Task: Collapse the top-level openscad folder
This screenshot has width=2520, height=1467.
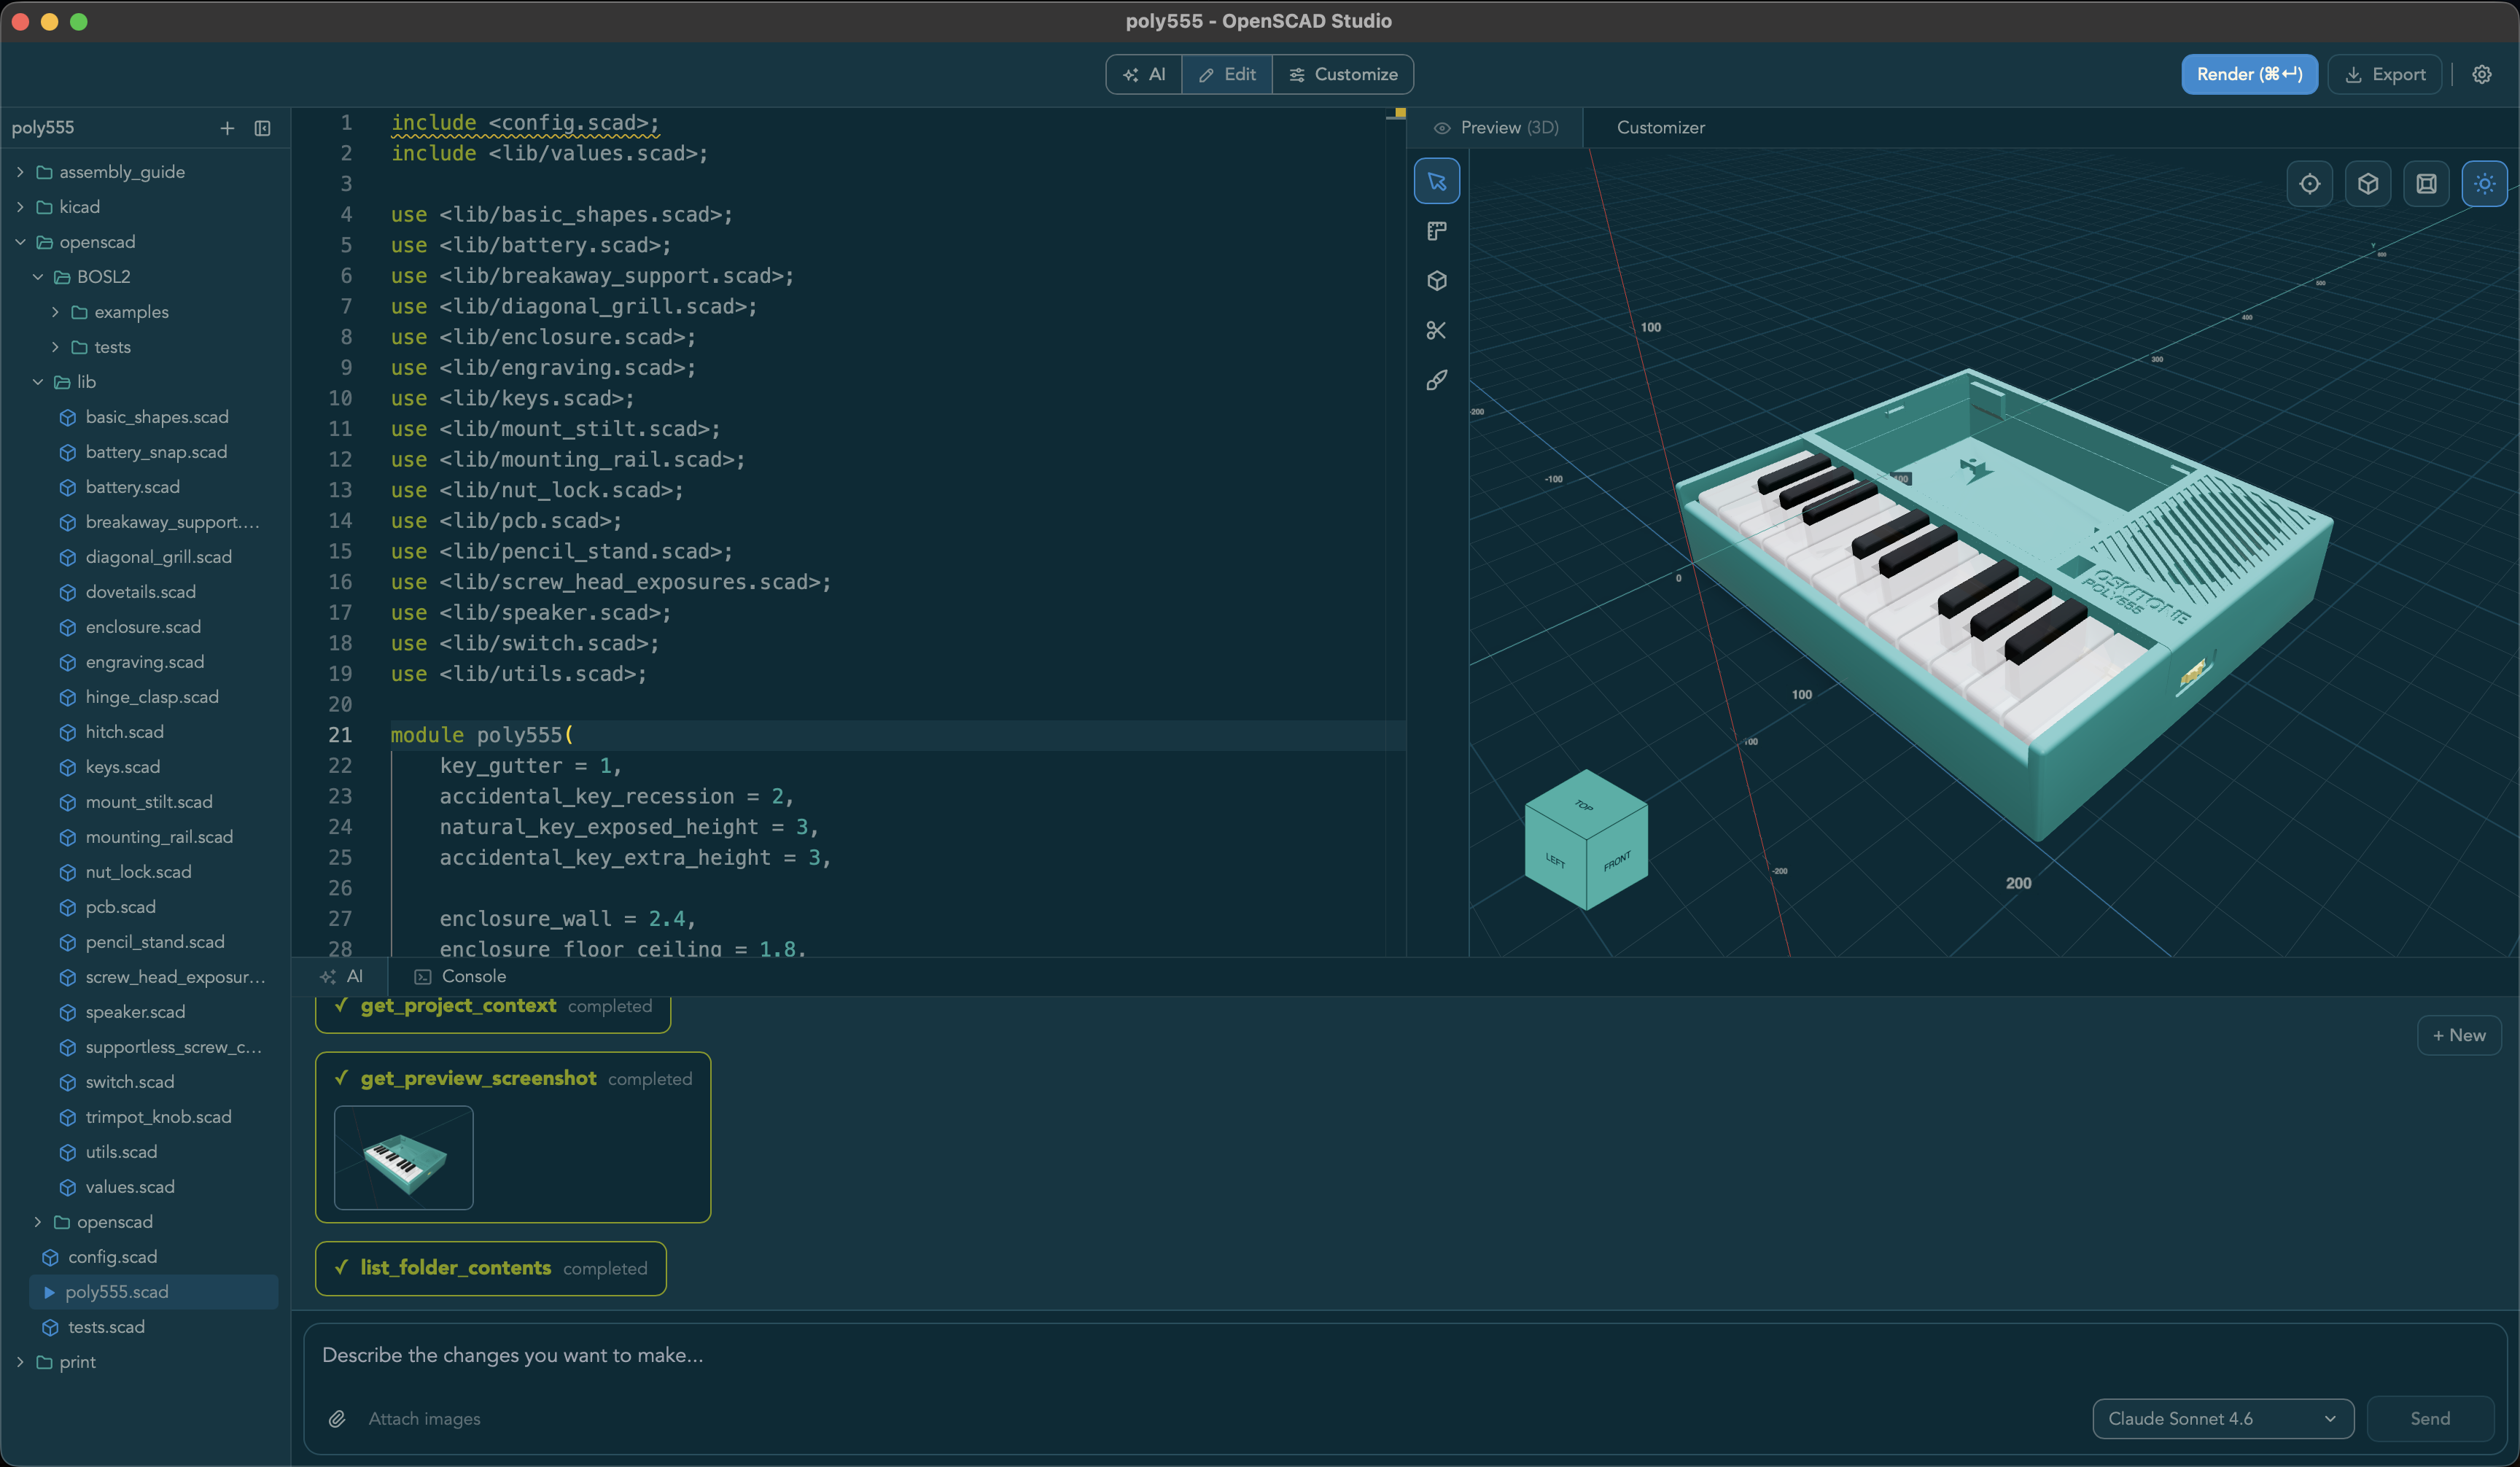Action: click(x=20, y=242)
